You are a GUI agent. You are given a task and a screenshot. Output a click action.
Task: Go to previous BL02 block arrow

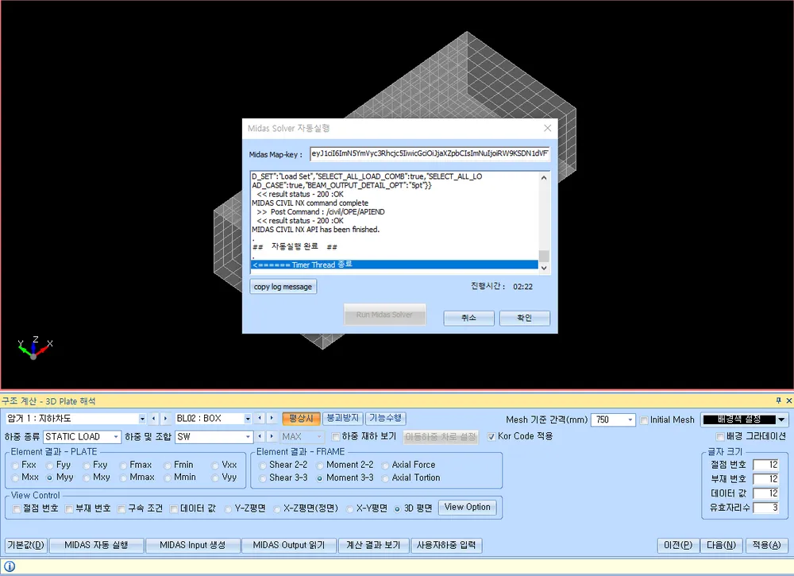260,419
